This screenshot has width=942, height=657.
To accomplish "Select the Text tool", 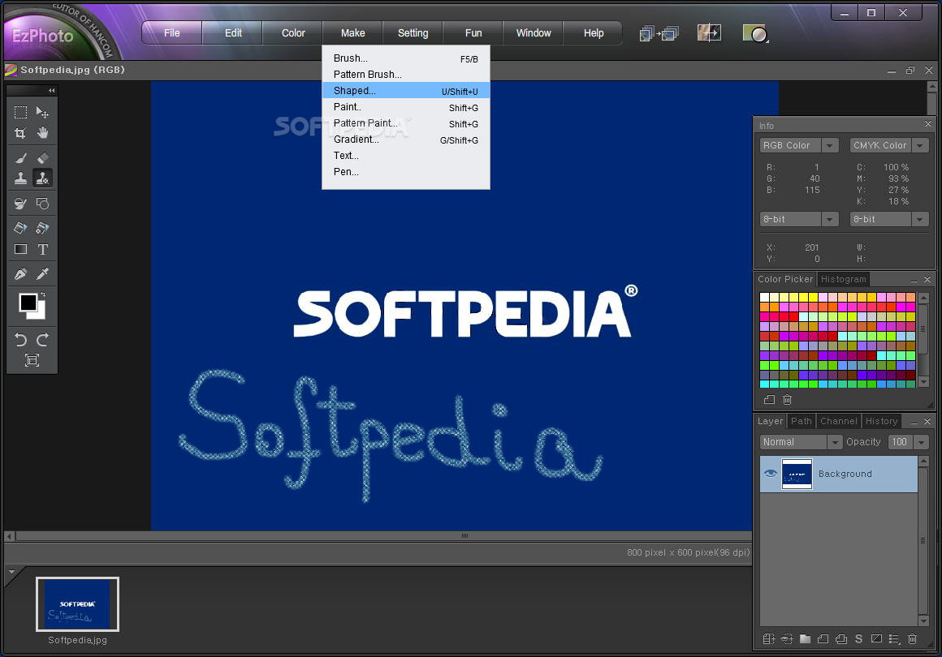I will click(43, 249).
